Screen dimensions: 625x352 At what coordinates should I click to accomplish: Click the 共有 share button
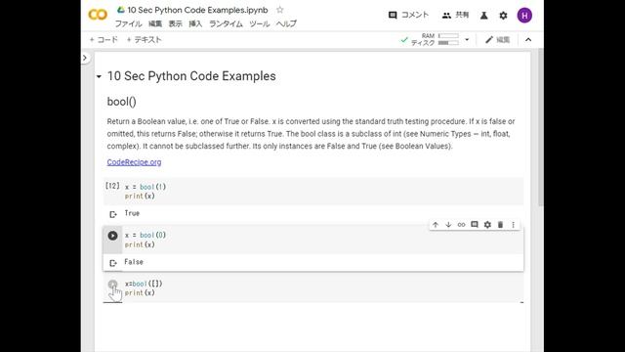click(x=455, y=16)
